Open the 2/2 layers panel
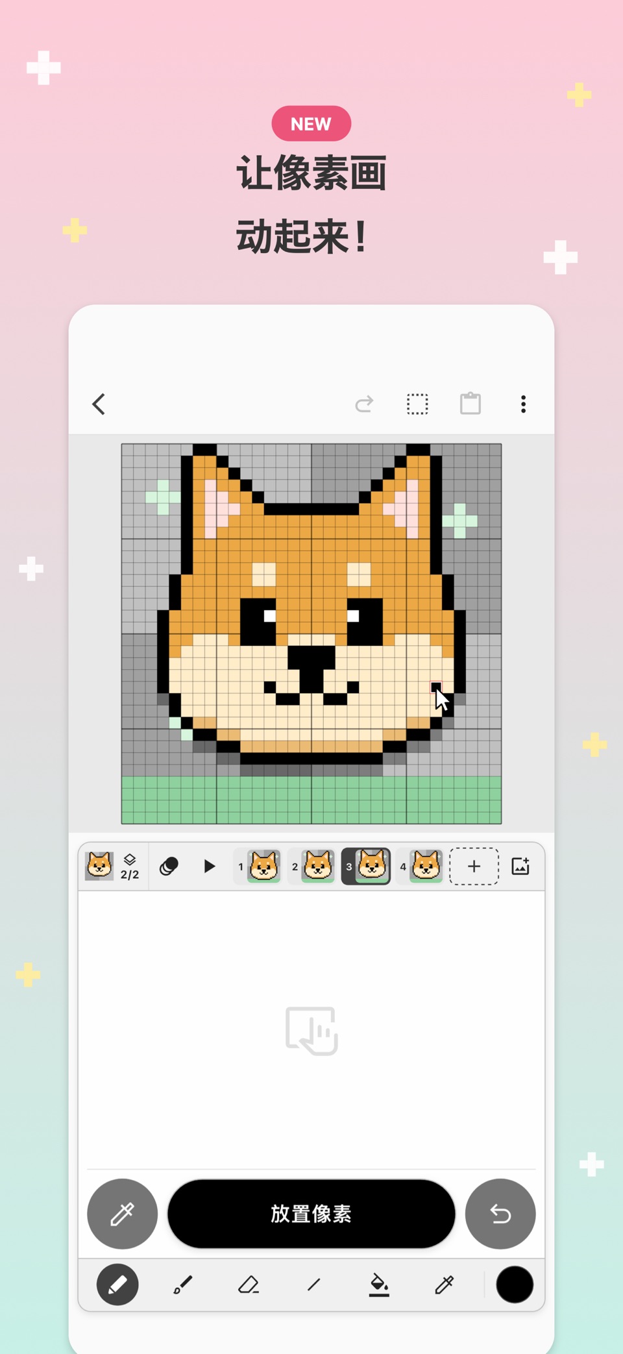 (x=130, y=867)
